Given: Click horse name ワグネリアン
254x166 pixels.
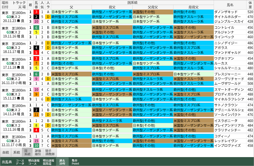Looking at the screenshot, I should (x=224, y=58).
